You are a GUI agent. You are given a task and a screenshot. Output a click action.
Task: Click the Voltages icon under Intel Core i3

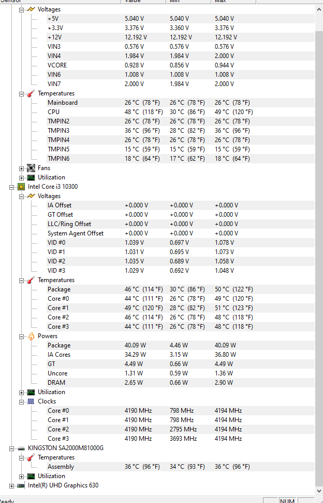(x=31, y=196)
